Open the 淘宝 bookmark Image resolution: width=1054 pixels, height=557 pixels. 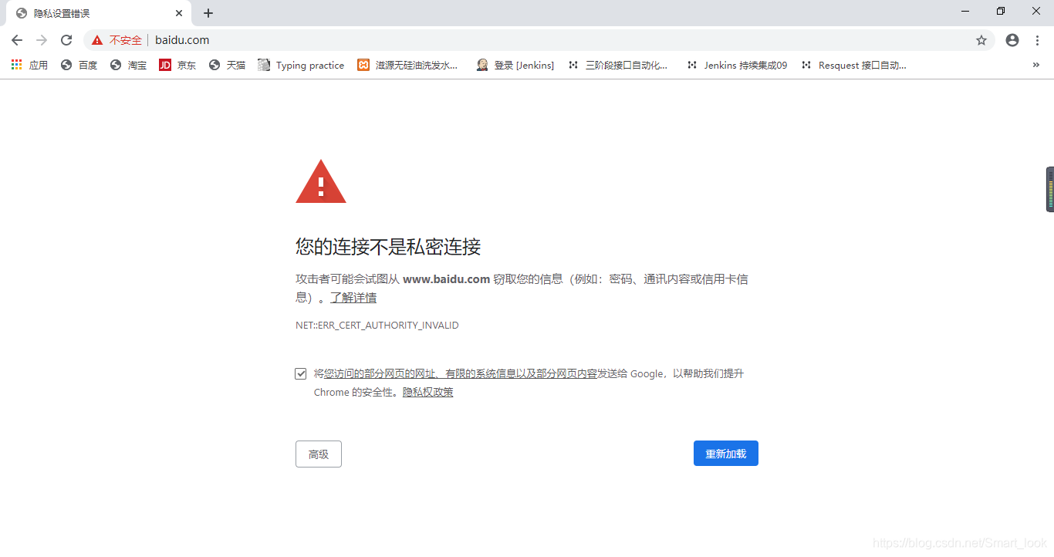coord(127,65)
